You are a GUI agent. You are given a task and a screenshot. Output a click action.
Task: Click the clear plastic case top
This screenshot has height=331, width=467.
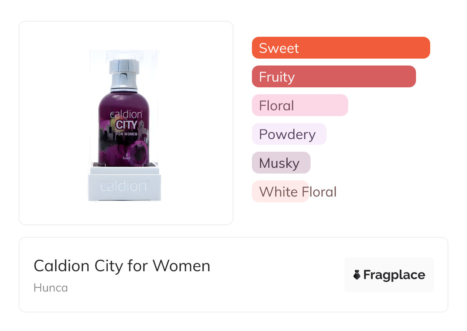point(123,54)
